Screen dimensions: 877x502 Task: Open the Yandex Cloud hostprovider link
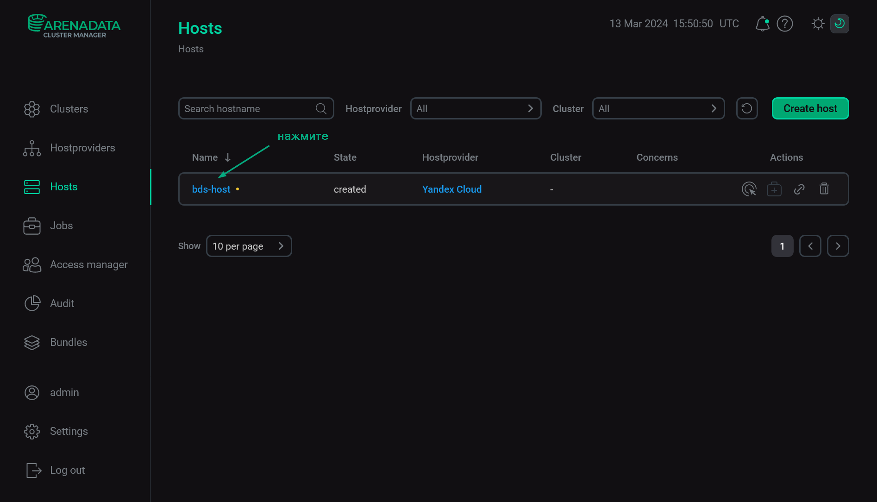[452, 189]
